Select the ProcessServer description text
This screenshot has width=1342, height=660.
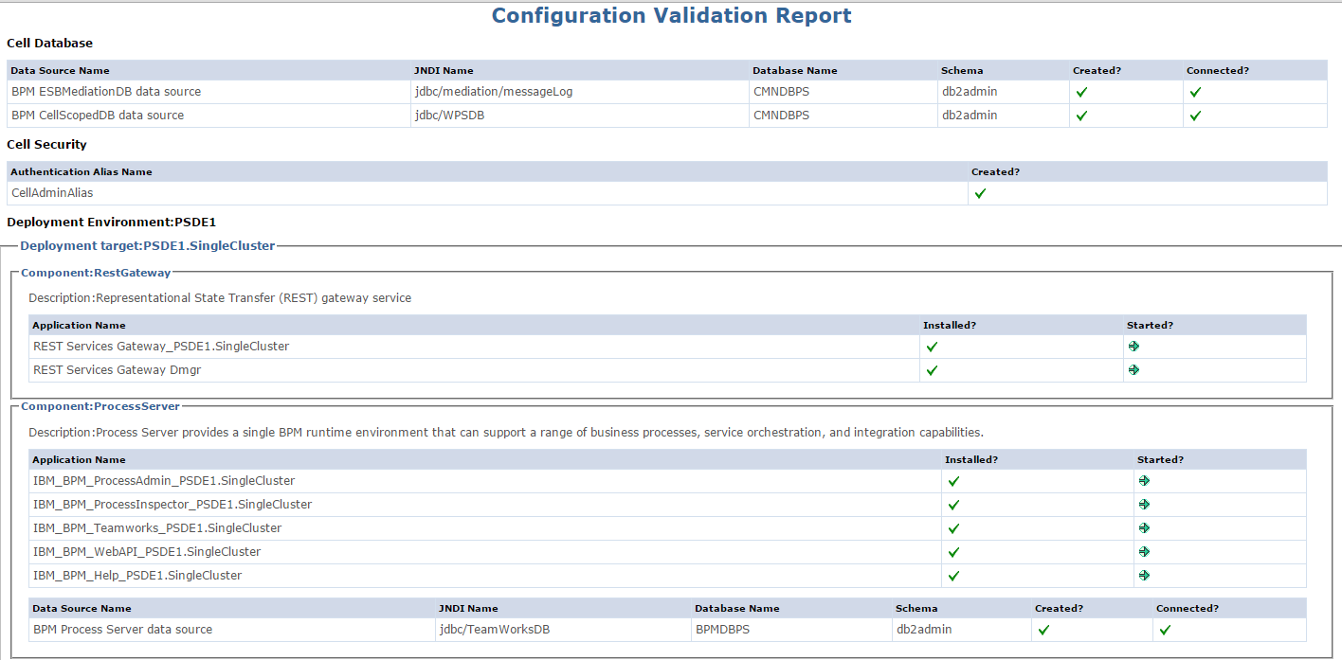point(506,433)
